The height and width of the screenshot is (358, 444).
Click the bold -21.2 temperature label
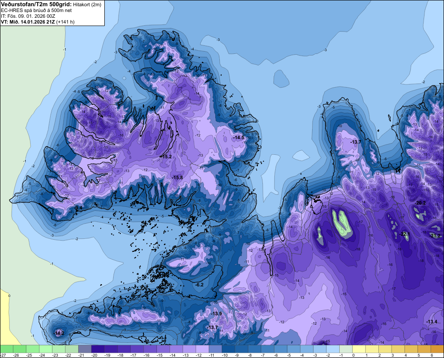pos(435,236)
